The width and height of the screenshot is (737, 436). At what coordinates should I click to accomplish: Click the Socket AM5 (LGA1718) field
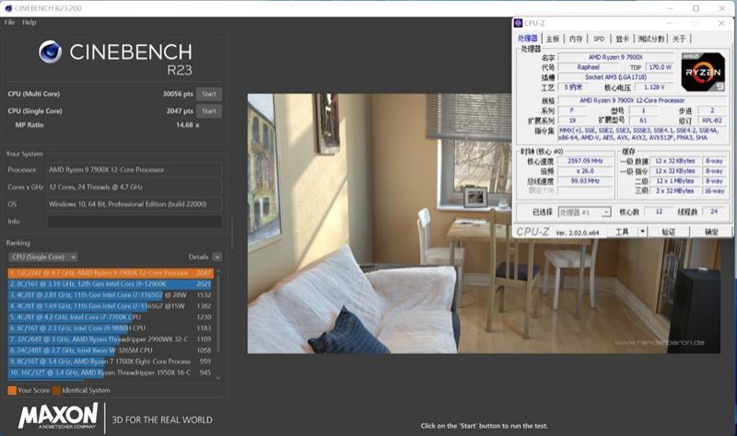(615, 77)
